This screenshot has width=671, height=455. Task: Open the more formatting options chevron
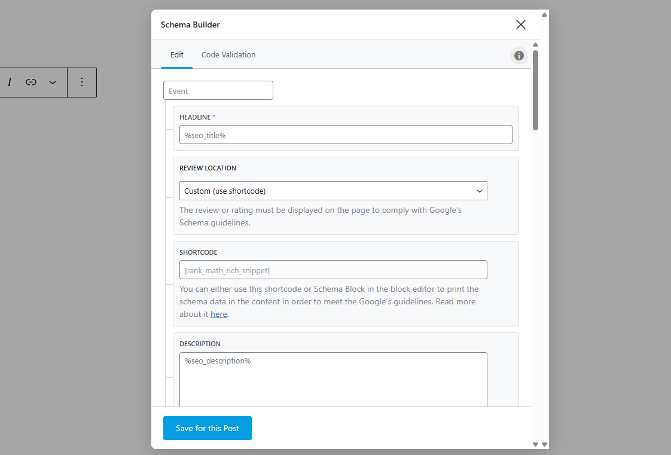click(x=53, y=83)
